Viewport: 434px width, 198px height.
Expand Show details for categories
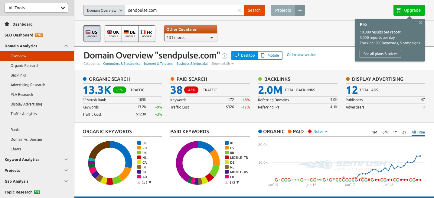[x=222, y=64]
